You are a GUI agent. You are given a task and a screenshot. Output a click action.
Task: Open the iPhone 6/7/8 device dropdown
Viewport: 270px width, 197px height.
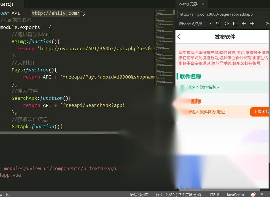[x=195, y=24]
